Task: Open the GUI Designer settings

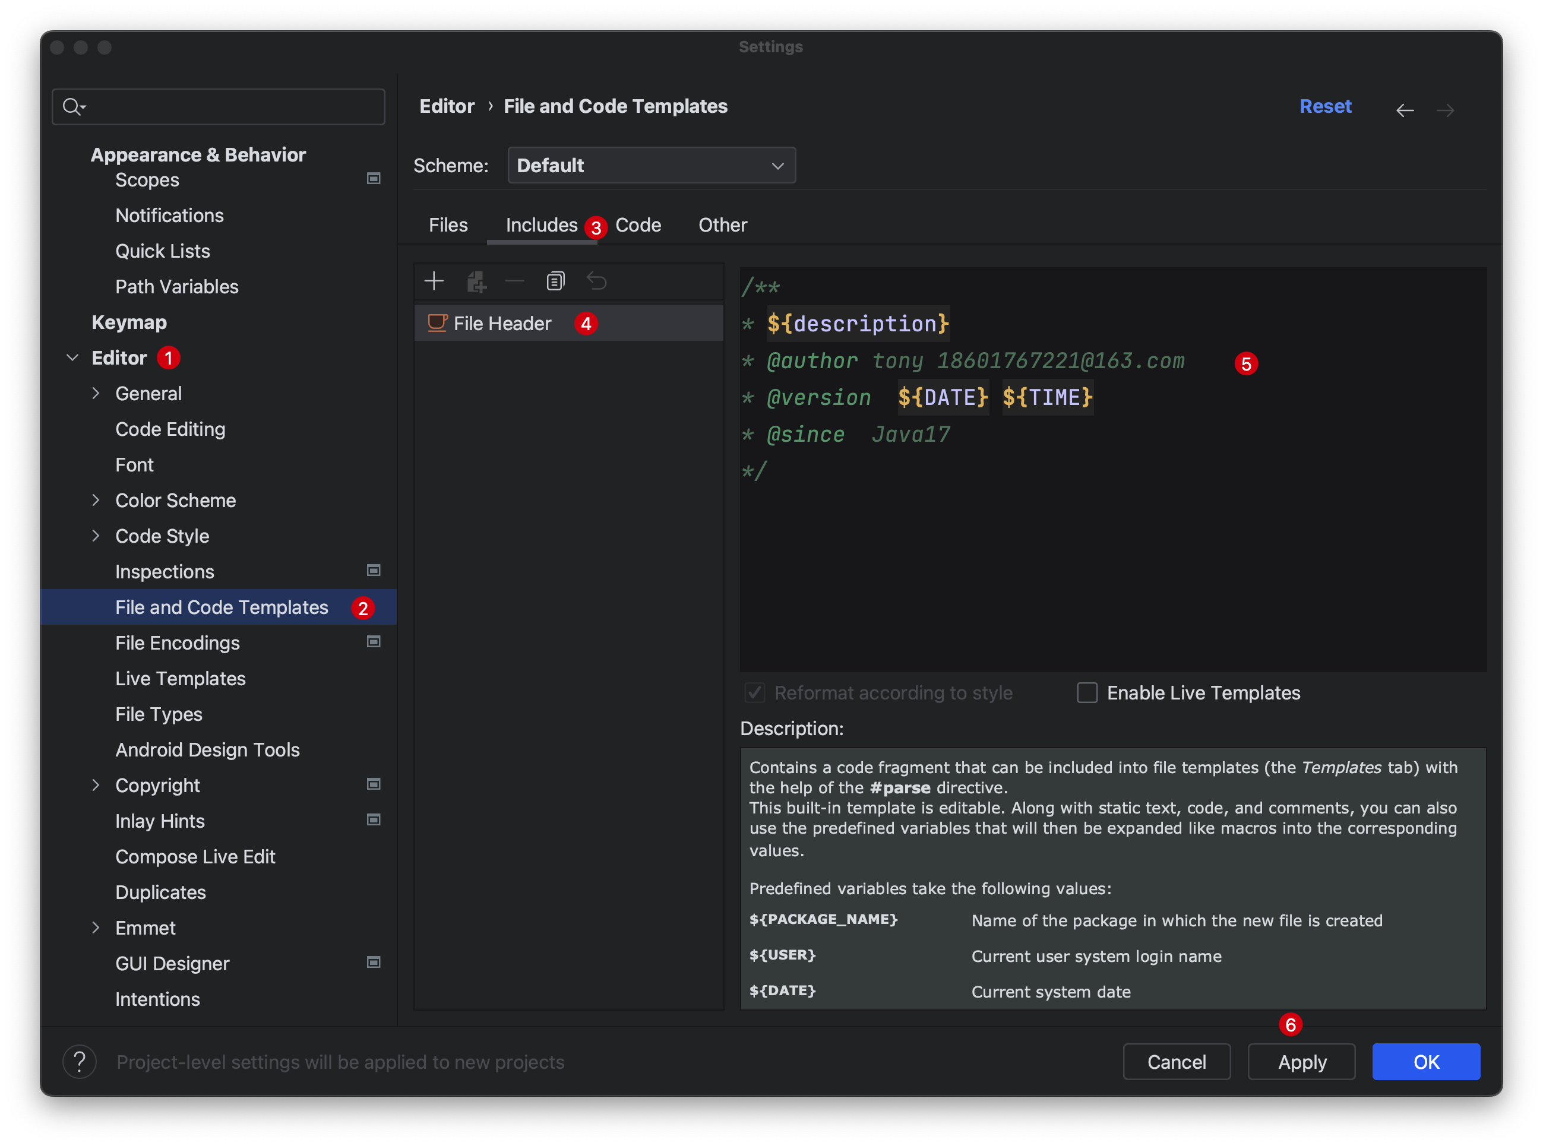Action: [172, 964]
